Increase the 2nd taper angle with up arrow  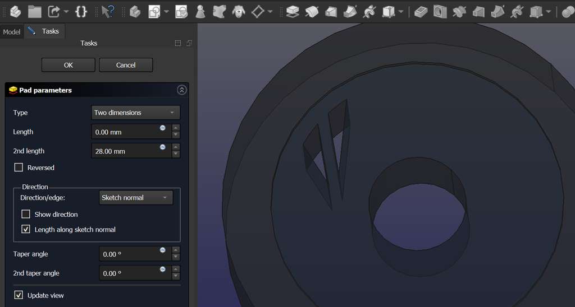coord(176,269)
